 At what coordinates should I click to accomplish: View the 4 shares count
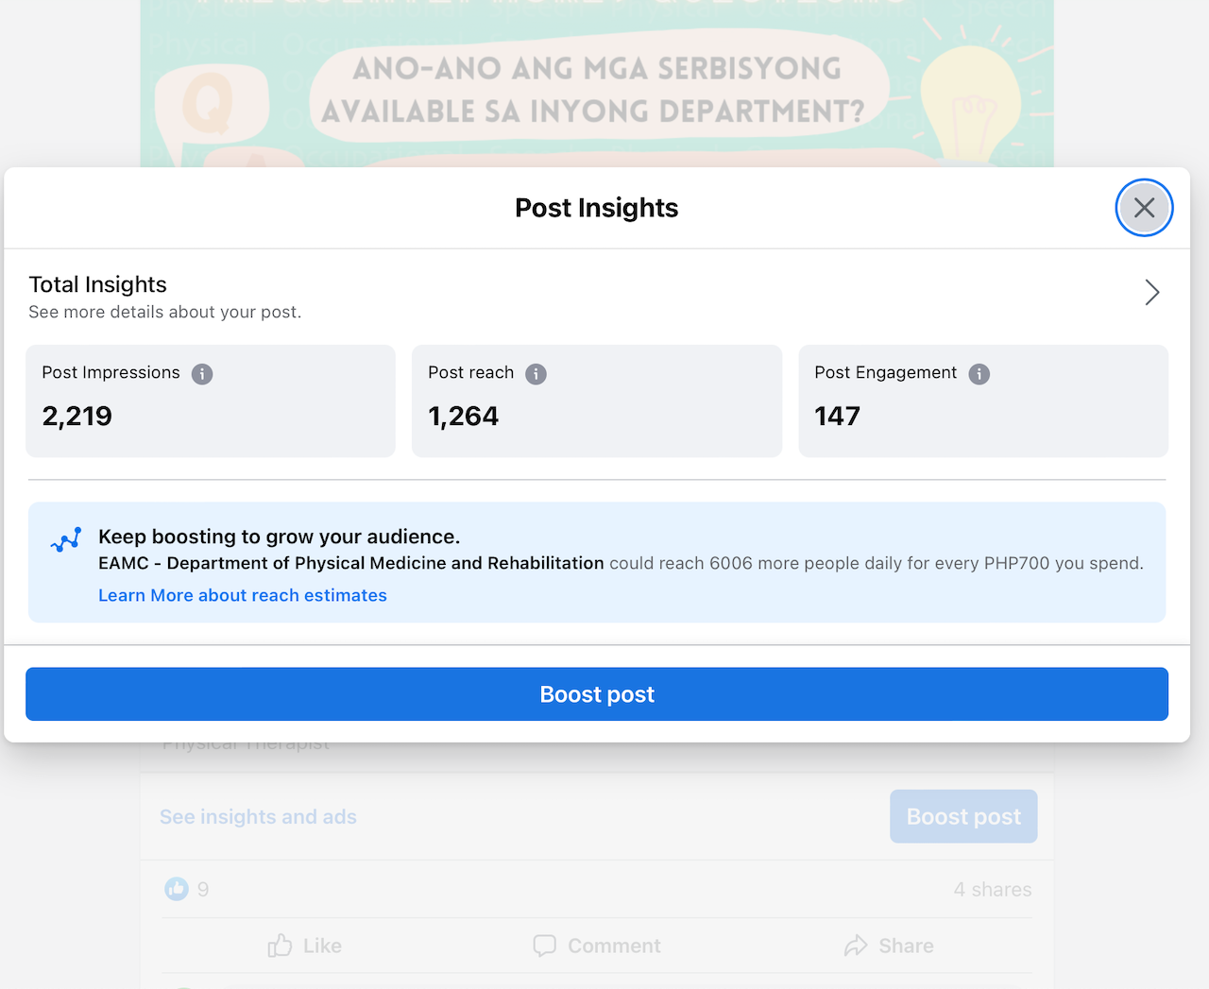tap(992, 890)
